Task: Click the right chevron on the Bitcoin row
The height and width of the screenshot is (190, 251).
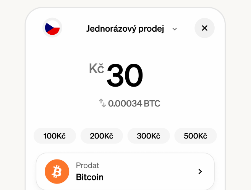Action: pyautogui.click(x=200, y=172)
